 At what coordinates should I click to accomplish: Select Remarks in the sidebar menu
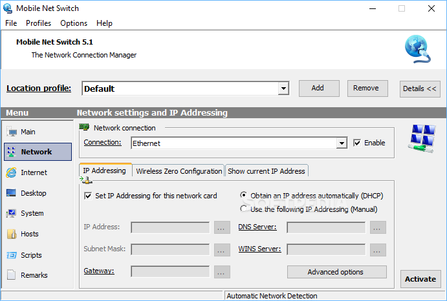[38, 275]
